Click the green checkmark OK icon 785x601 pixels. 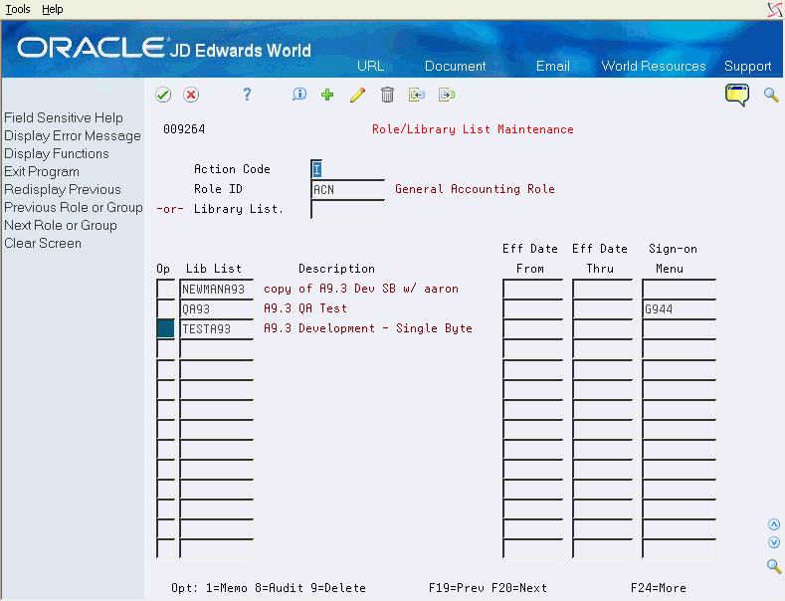(163, 95)
